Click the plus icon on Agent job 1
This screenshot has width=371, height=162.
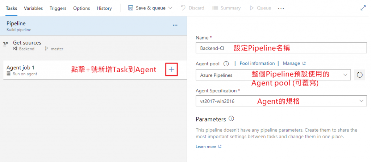[171, 70]
